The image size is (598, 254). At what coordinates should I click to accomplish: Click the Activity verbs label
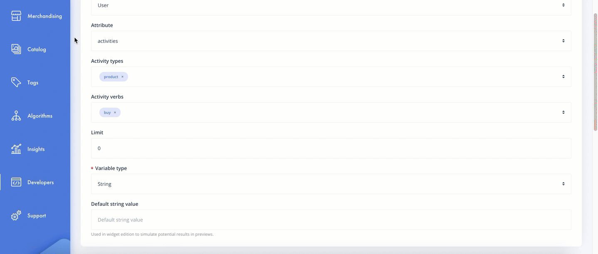click(x=107, y=97)
